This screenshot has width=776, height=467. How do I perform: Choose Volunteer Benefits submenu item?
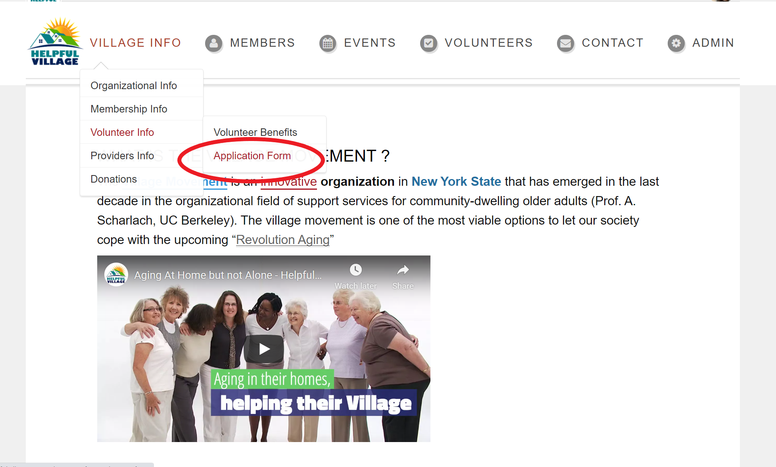pos(265,132)
